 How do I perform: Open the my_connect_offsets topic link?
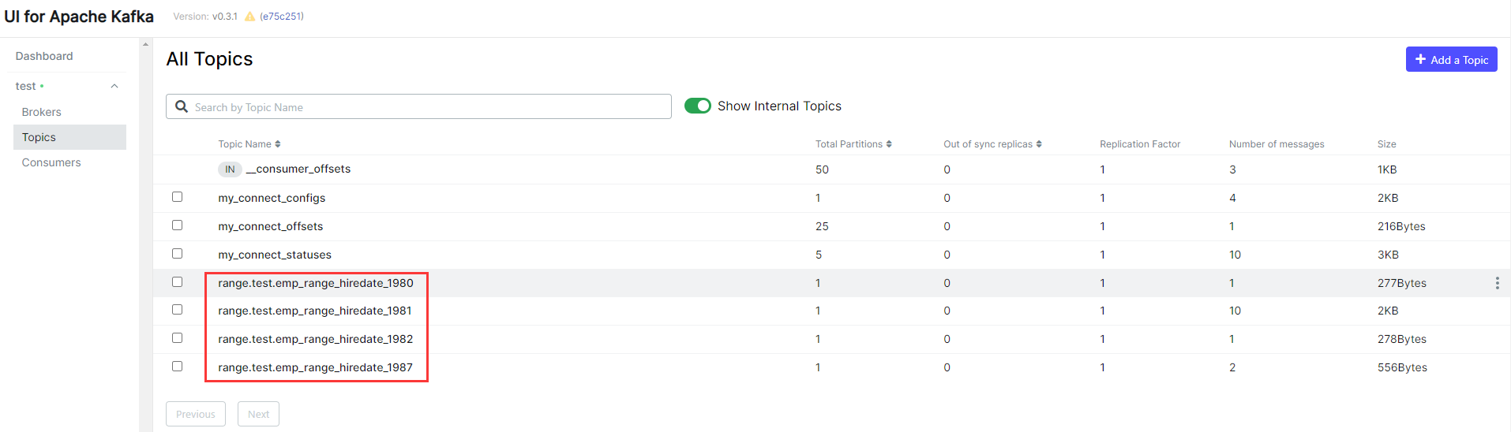click(271, 226)
